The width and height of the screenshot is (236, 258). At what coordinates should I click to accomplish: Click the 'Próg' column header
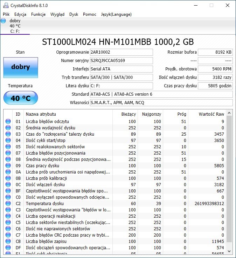175,114
